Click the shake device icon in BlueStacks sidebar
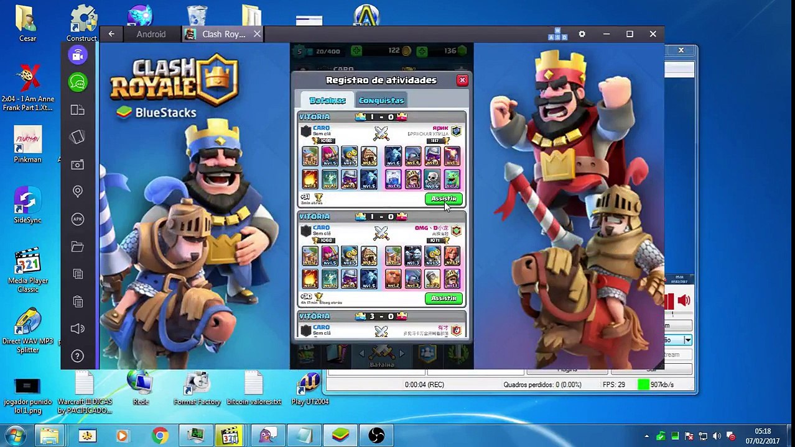795x447 pixels. pos(78,137)
